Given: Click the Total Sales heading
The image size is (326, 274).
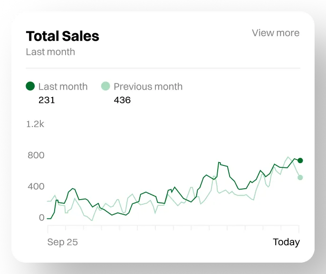Looking at the screenshot, I should pos(62,36).
